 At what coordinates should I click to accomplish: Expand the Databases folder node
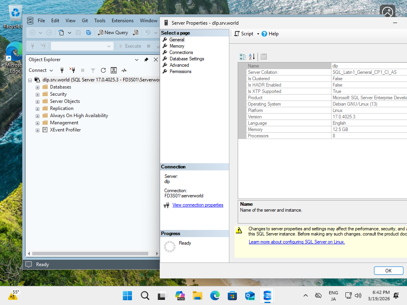click(x=37, y=87)
